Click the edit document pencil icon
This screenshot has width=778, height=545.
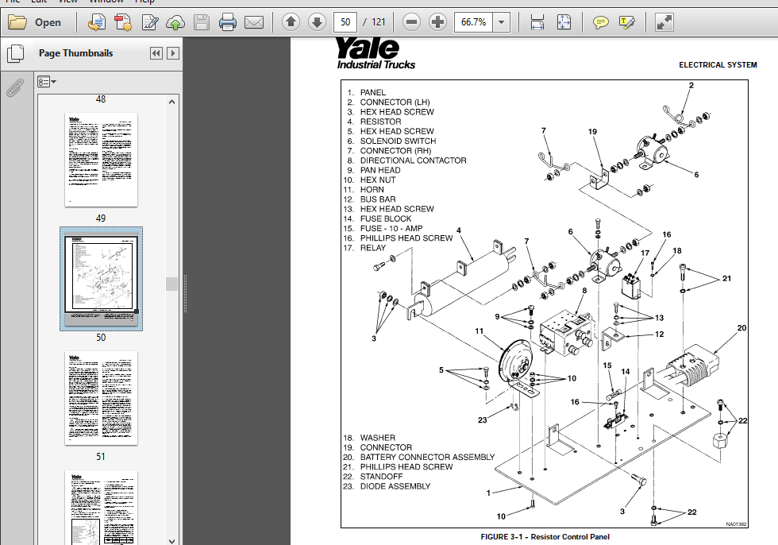[150, 22]
